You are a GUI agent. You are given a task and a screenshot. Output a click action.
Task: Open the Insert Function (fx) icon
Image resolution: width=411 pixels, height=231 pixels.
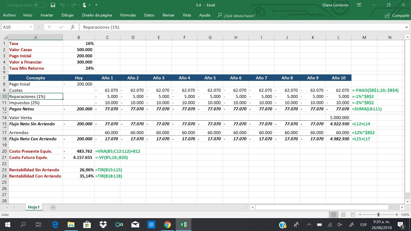click(x=73, y=27)
